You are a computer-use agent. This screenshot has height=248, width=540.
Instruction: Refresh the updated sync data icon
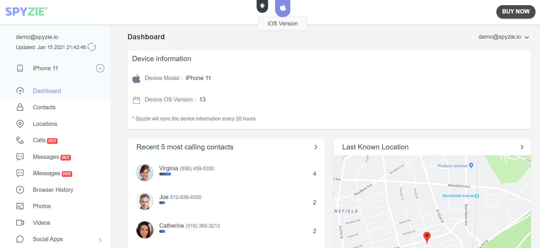point(92,47)
